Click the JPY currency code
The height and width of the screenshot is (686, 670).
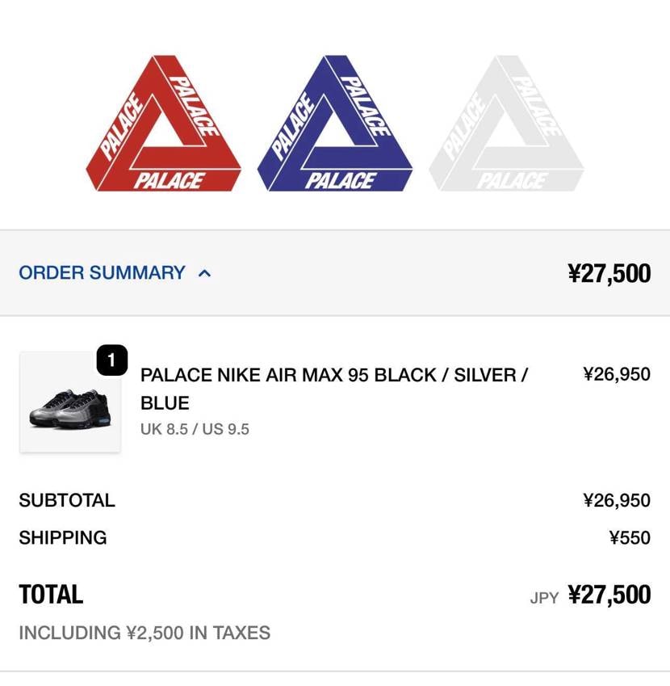pyautogui.click(x=544, y=598)
